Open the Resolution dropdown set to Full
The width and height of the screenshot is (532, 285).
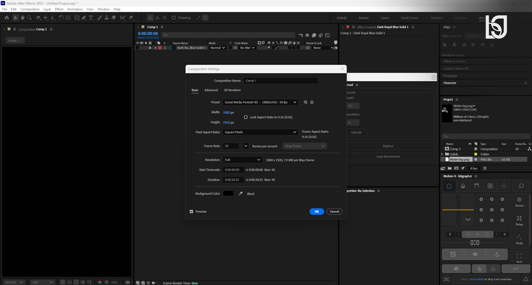242,160
